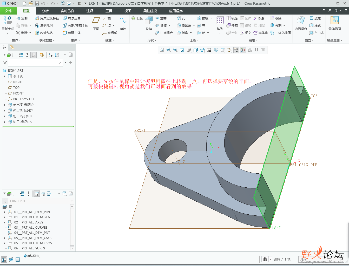
Task: Open the 形状 group dropdown
Action: point(152,40)
